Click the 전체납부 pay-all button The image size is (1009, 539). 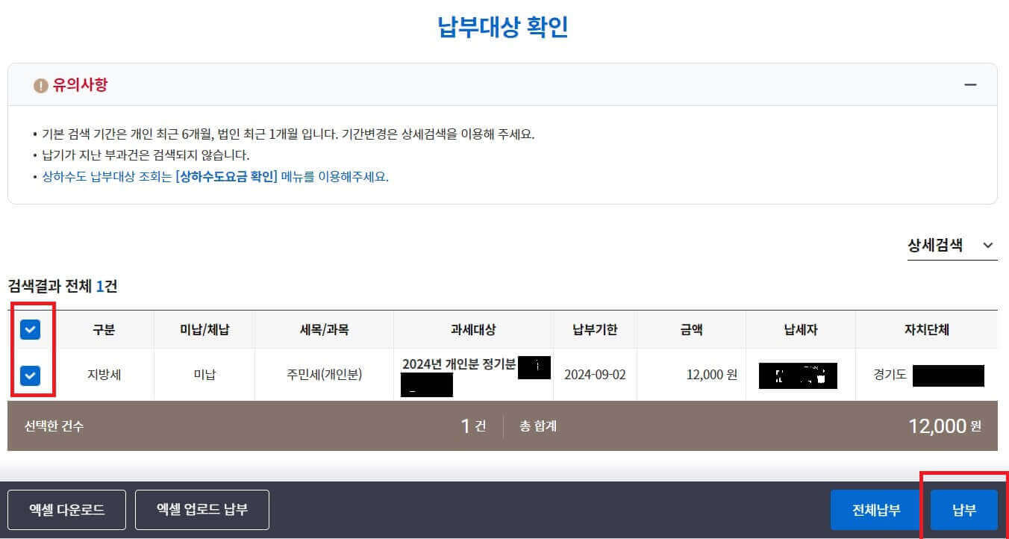[875, 509]
